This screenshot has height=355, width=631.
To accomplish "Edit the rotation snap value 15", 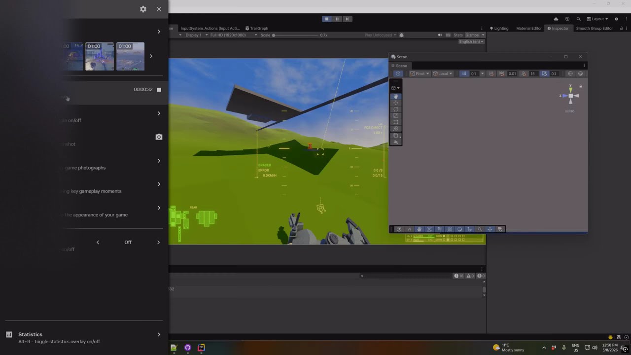I will click(x=532, y=73).
